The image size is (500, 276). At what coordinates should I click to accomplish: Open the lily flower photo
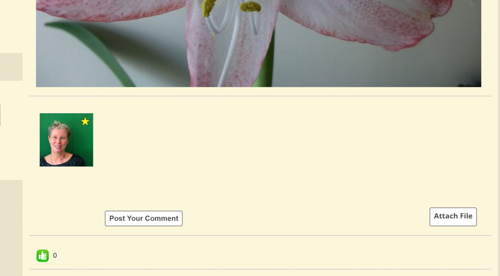(x=259, y=43)
